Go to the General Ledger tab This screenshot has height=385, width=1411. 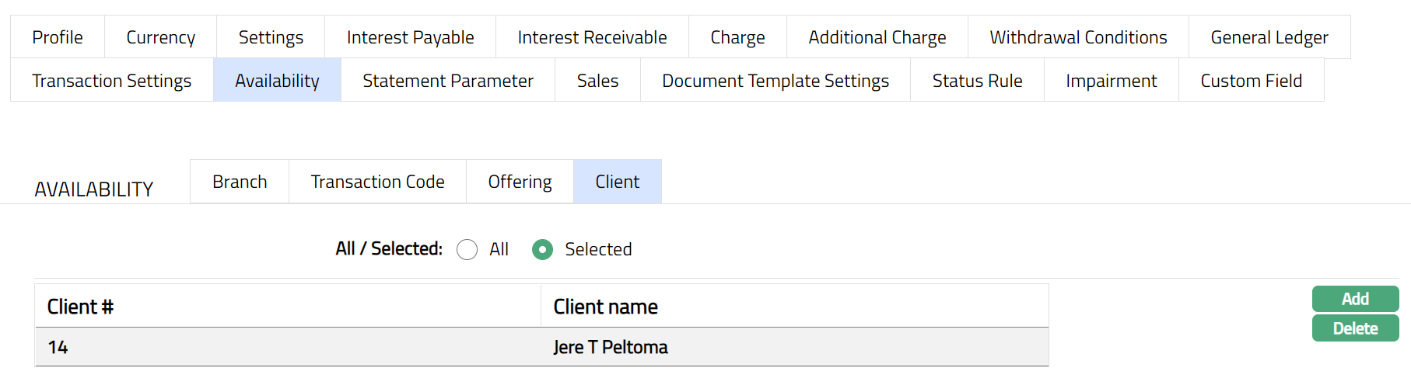click(1269, 37)
